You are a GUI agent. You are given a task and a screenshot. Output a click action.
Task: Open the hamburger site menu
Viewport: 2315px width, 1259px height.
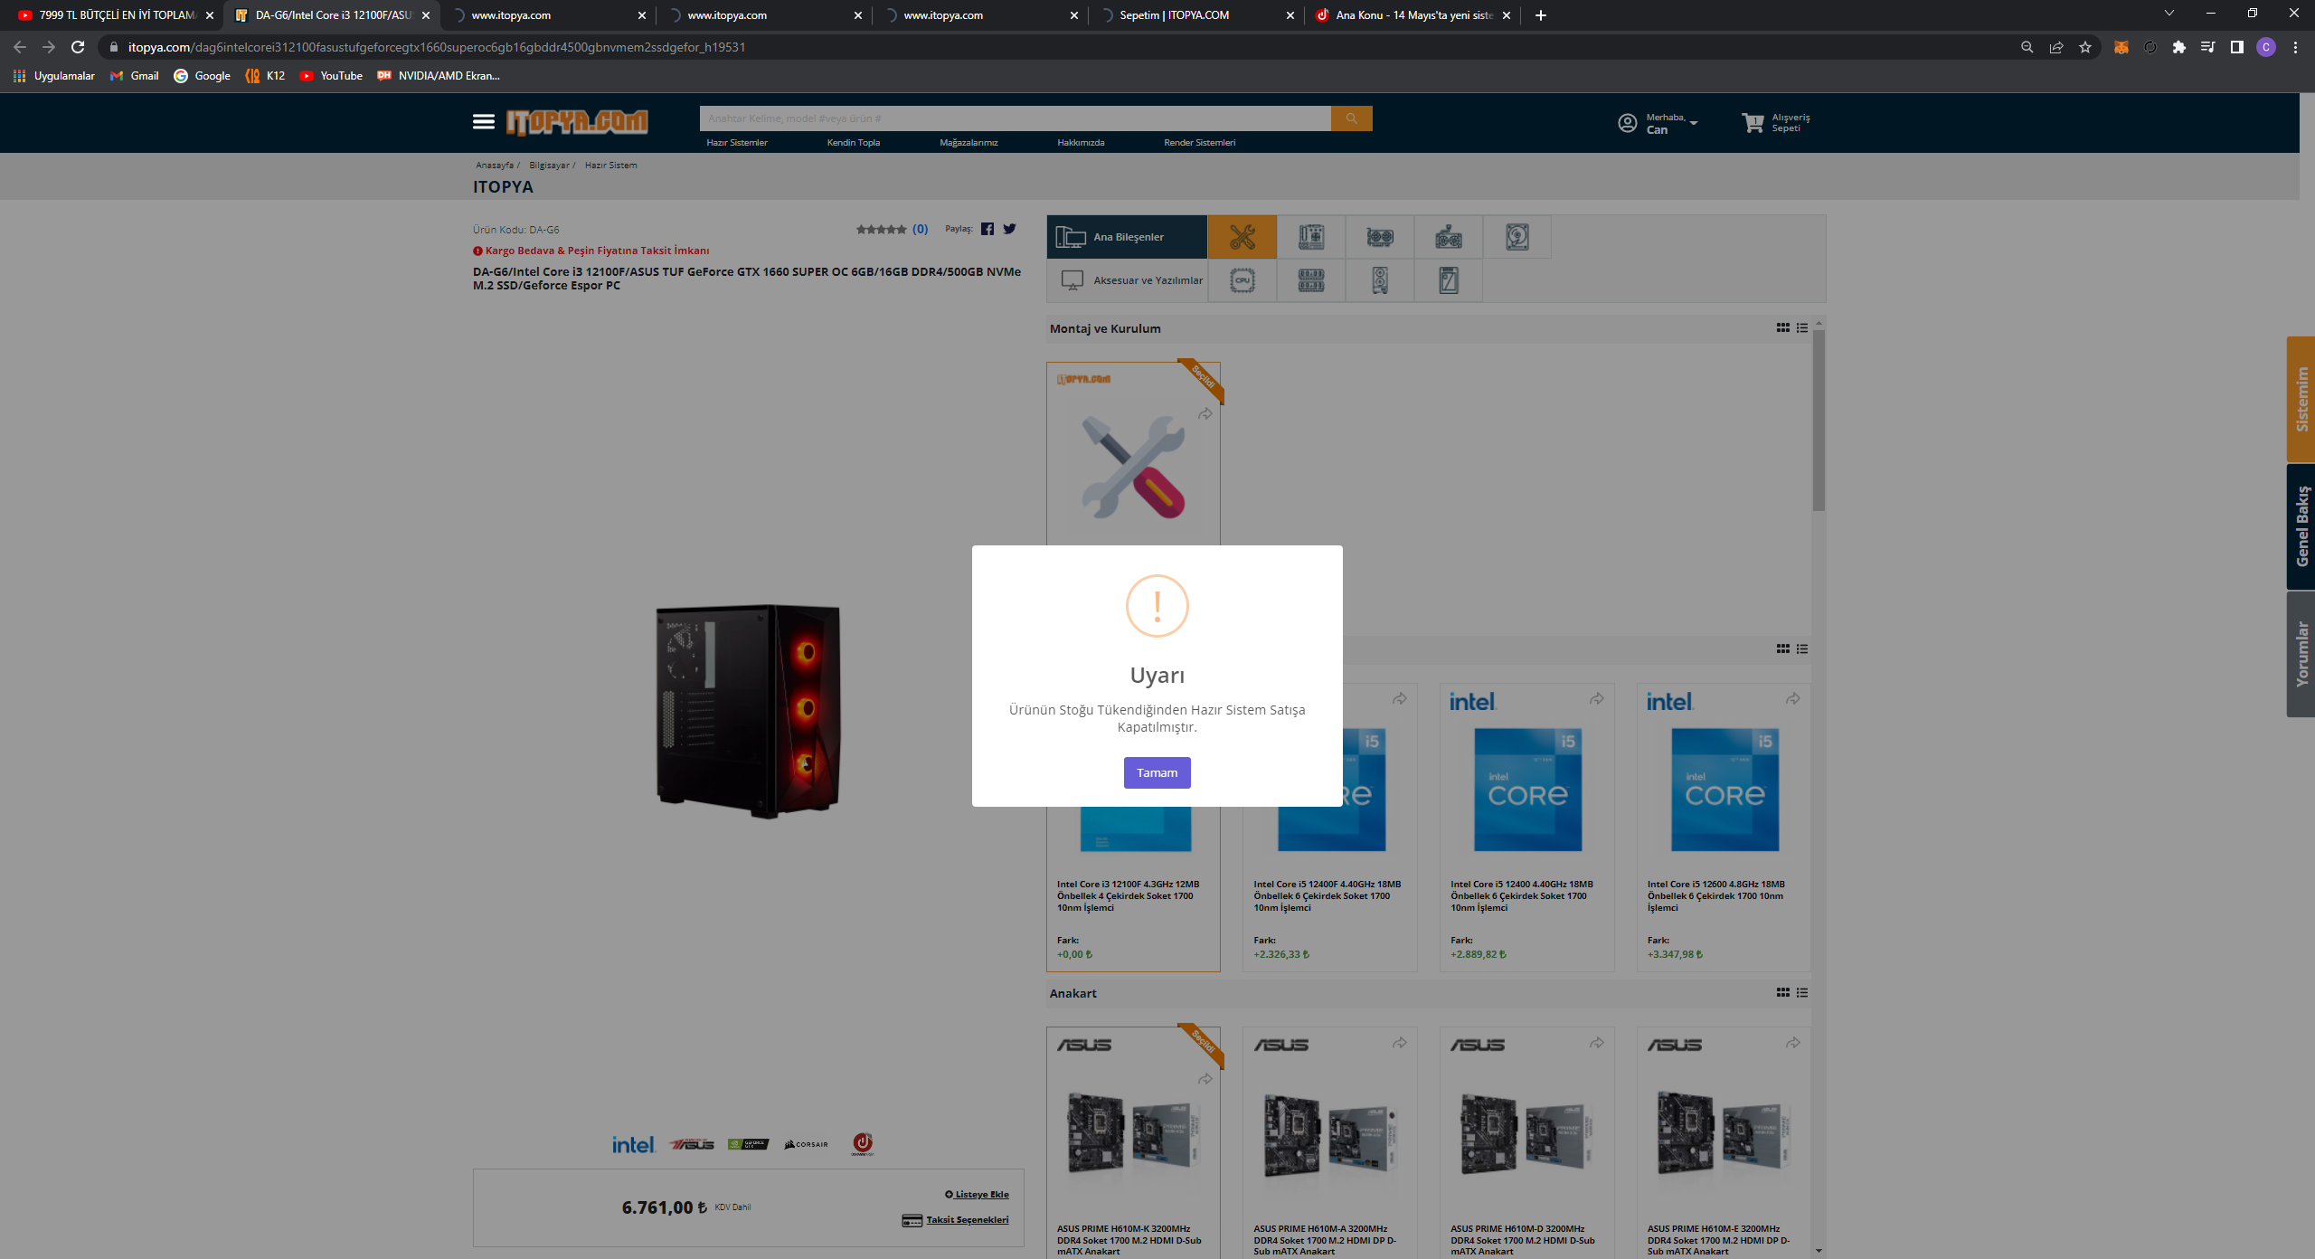click(x=483, y=121)
